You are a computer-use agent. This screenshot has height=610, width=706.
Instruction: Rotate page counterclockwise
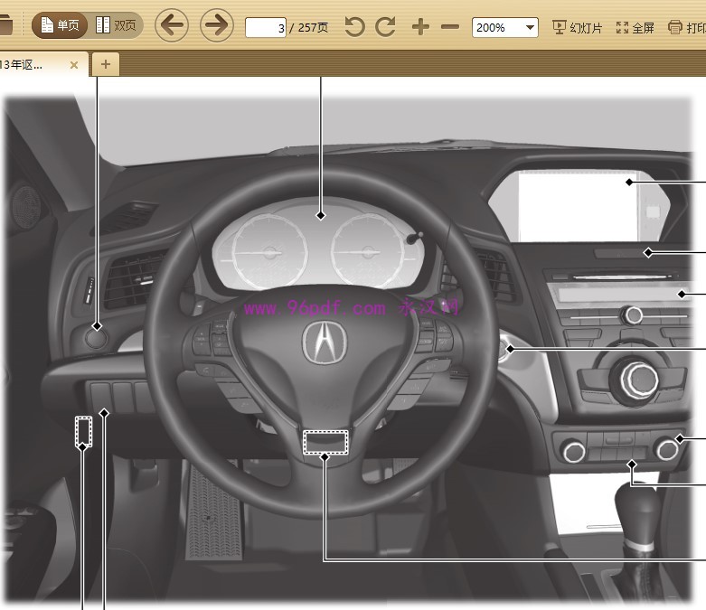354,27
